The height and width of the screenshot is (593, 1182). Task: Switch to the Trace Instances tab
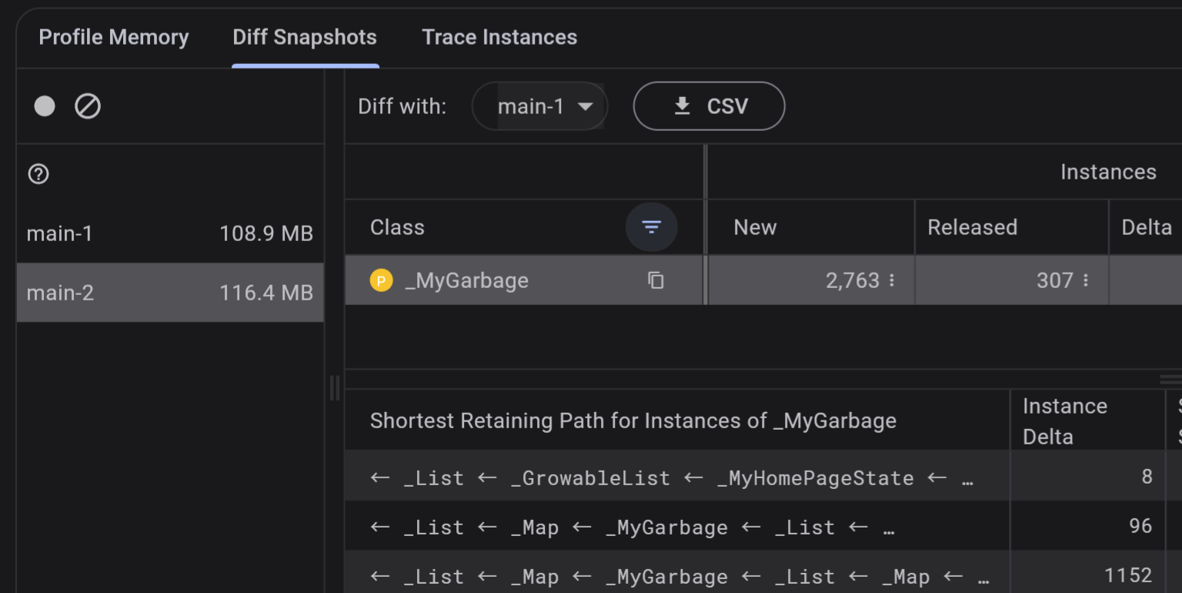tap(499, 37)
